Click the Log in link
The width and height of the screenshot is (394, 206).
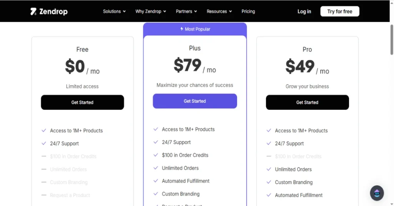pos(304,11)
